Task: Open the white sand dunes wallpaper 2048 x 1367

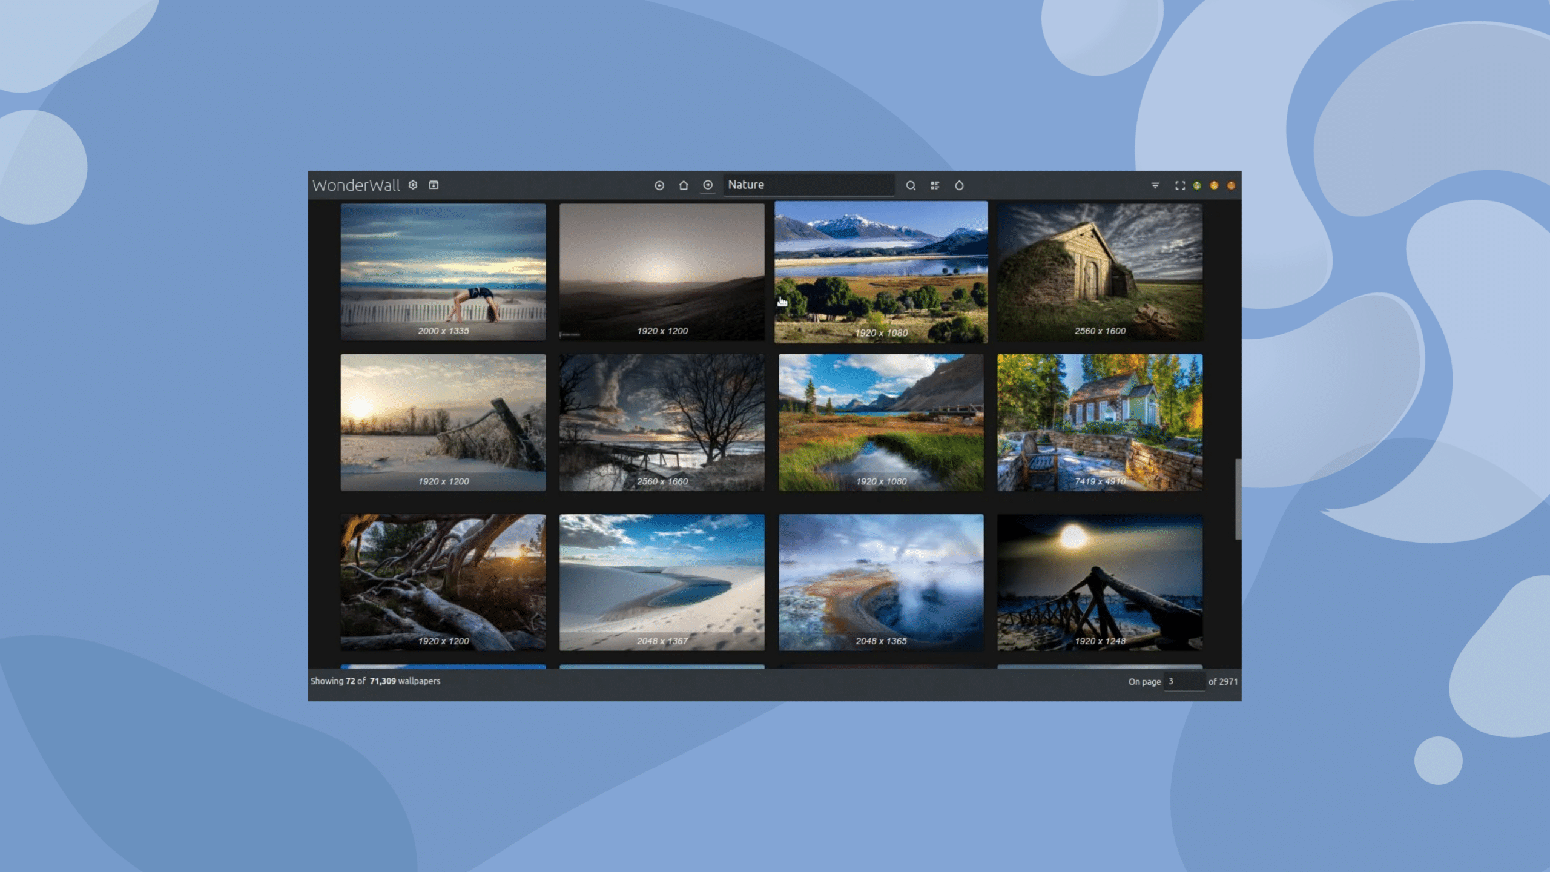Action: point(662,583)
